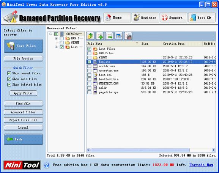219x173 pixels.
Task: Click the Lost Files folder icon in list
Action: coord(95,49)
